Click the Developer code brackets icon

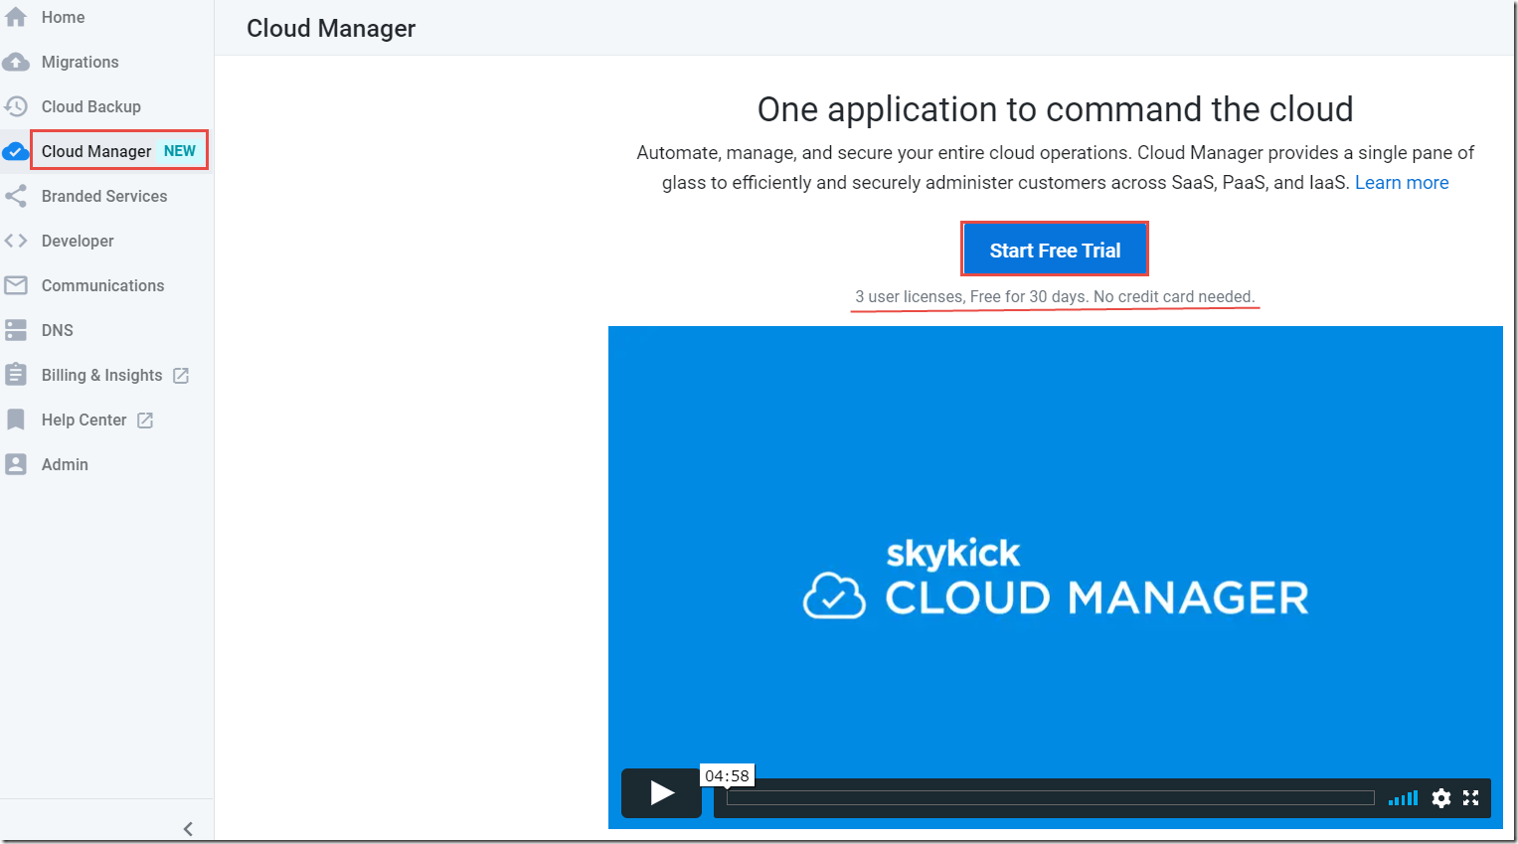(16, 241)
